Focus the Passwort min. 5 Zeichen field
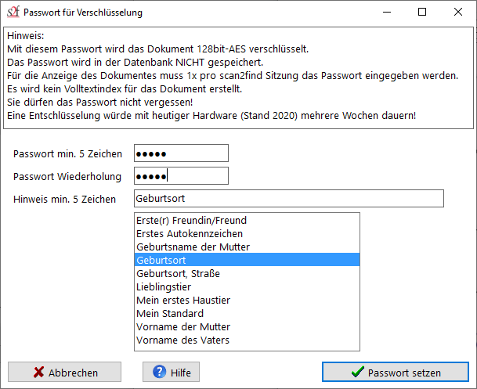 pyautogui.click(x=181, y=153)
